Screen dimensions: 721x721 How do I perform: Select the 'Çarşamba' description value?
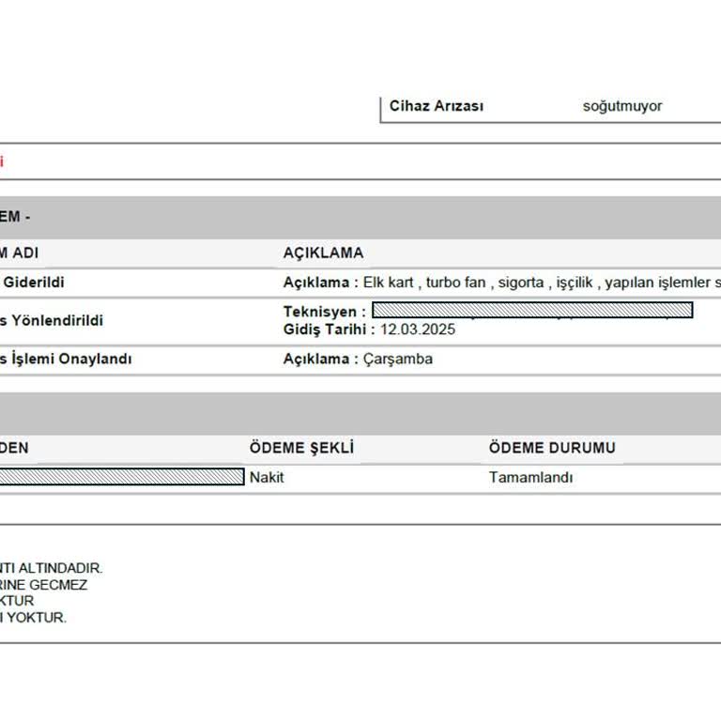(398, 359)
